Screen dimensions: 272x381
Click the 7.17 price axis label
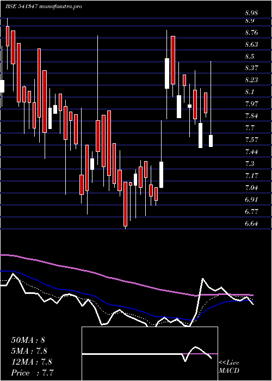251,175
